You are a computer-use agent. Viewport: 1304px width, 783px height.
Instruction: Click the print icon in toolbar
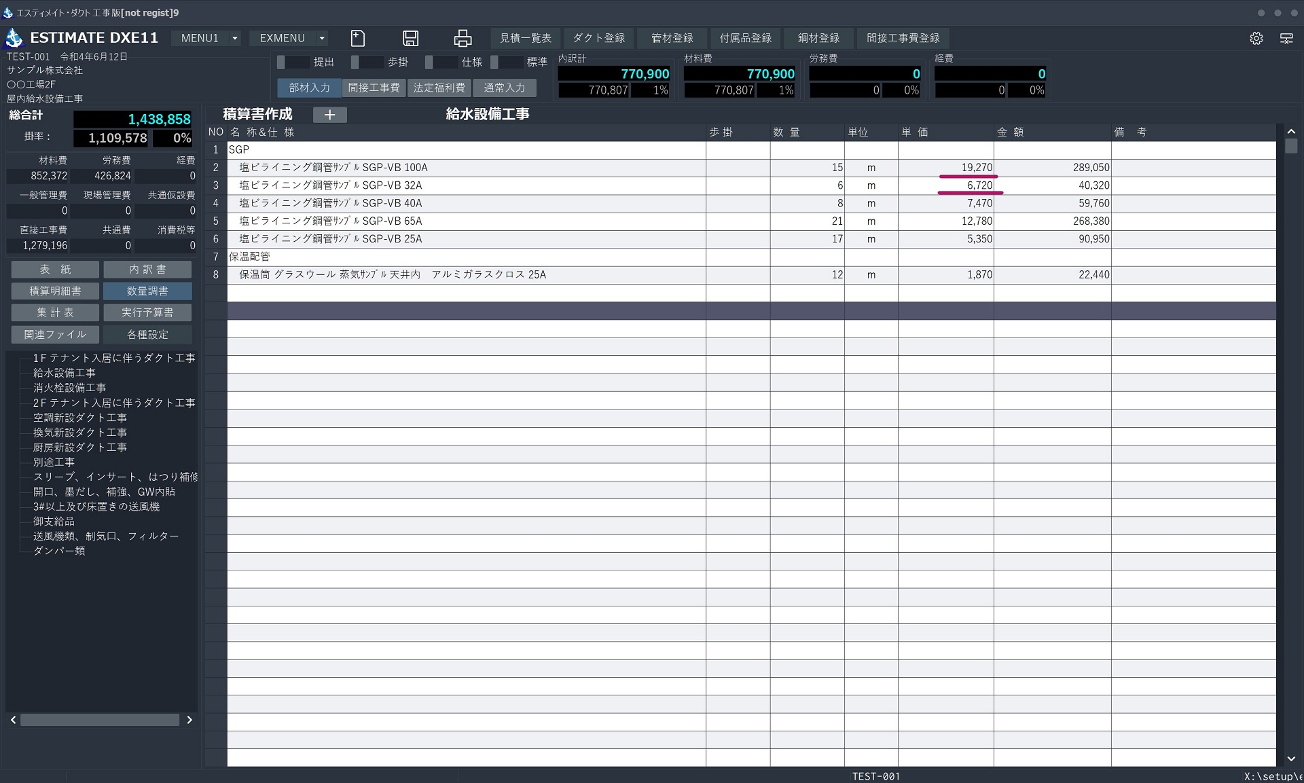tap(463, 37)
